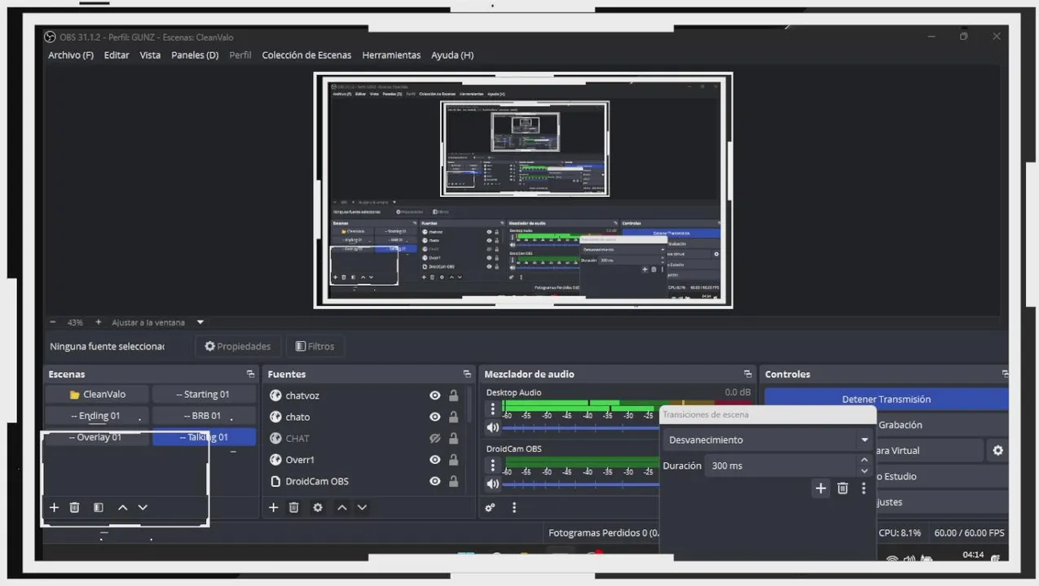Zoom in the preview with plus
Screen dimensions: 1039x586
click(99, 322)
